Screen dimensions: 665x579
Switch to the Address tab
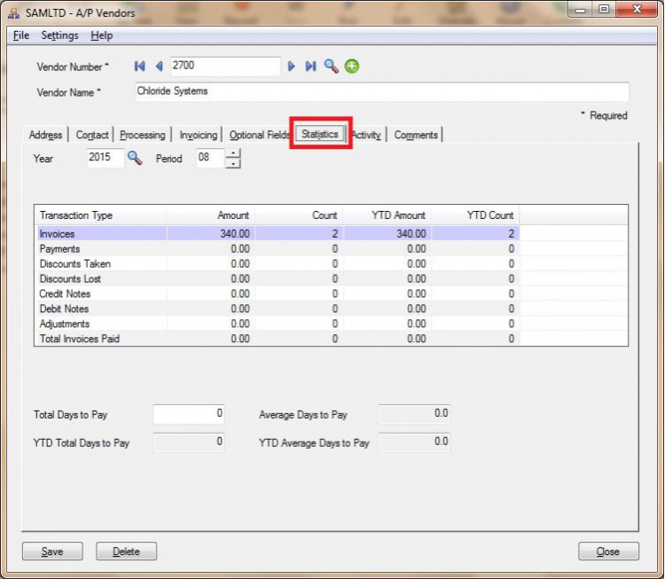[x=45, y=135]
